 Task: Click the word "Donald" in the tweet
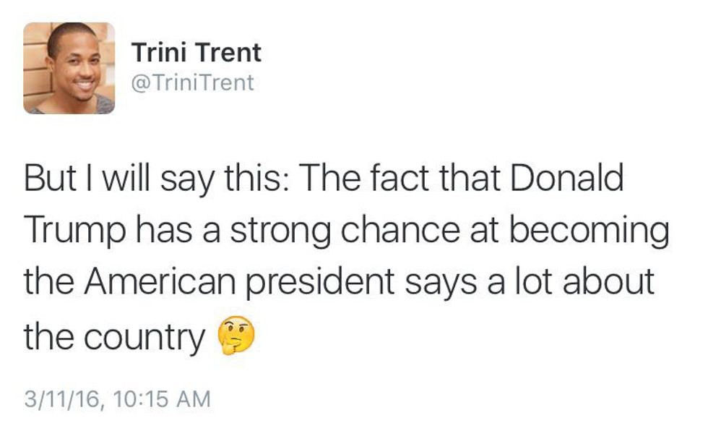point(567,179)
